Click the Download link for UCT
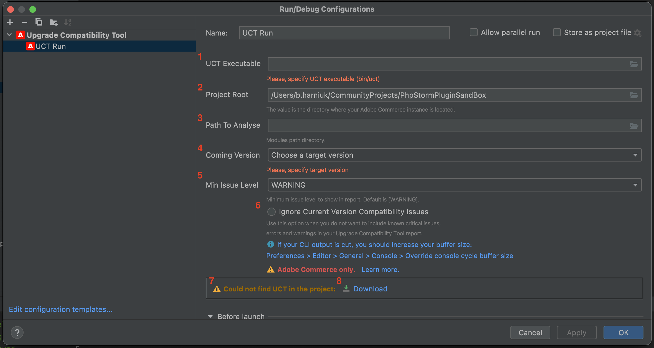The width and height of the screenshot is (654, 348). tap(370, 289)
